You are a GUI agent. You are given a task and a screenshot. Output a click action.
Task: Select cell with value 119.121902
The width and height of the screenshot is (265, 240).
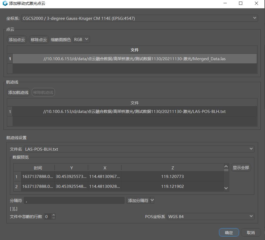click(173, 186)
